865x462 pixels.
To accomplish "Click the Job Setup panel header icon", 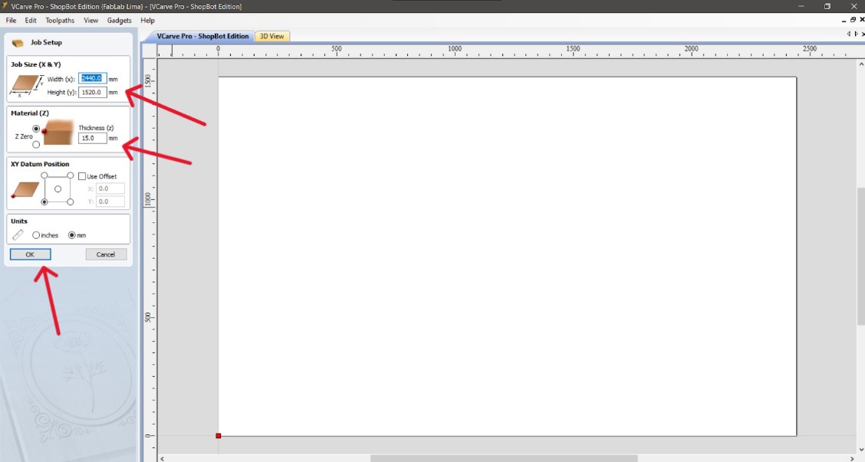I will [x=18, y=42].
